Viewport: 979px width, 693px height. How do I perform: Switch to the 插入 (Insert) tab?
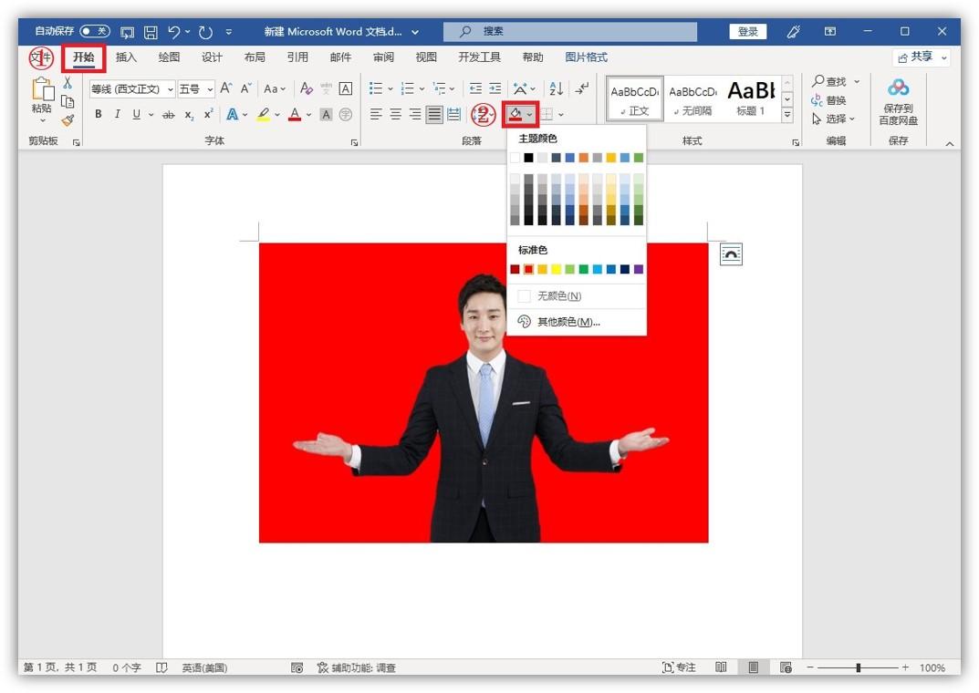126,57
